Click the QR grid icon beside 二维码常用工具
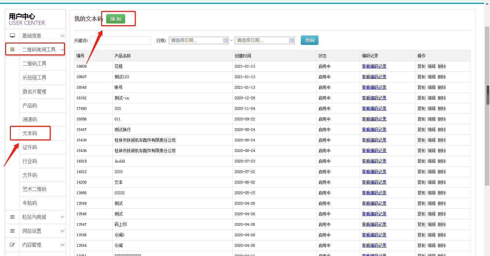Screen dimensions: 490x256 [x=13, y=50]
